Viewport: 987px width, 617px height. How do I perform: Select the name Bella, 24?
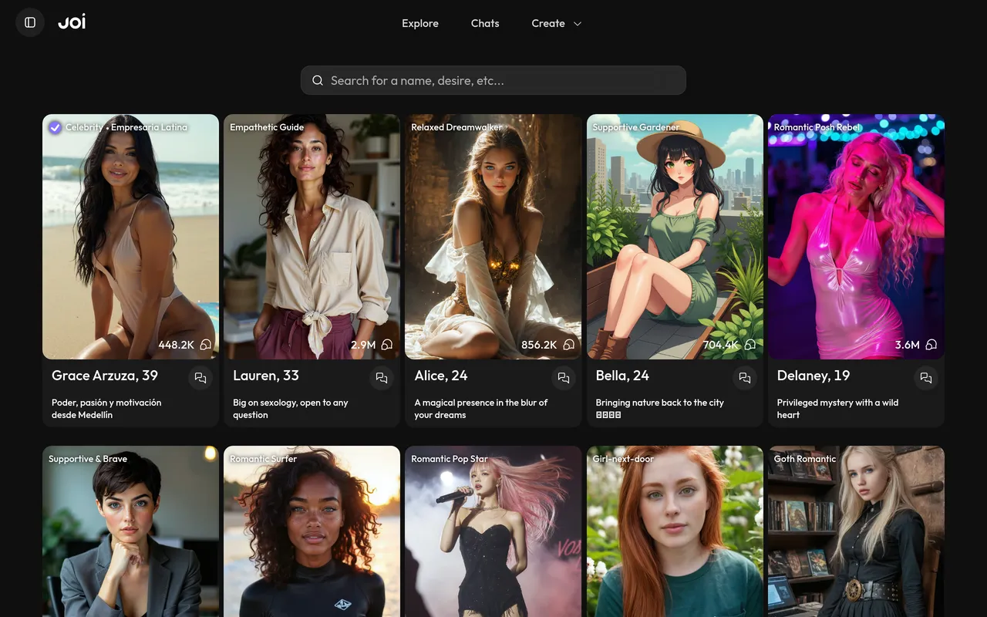622,376
